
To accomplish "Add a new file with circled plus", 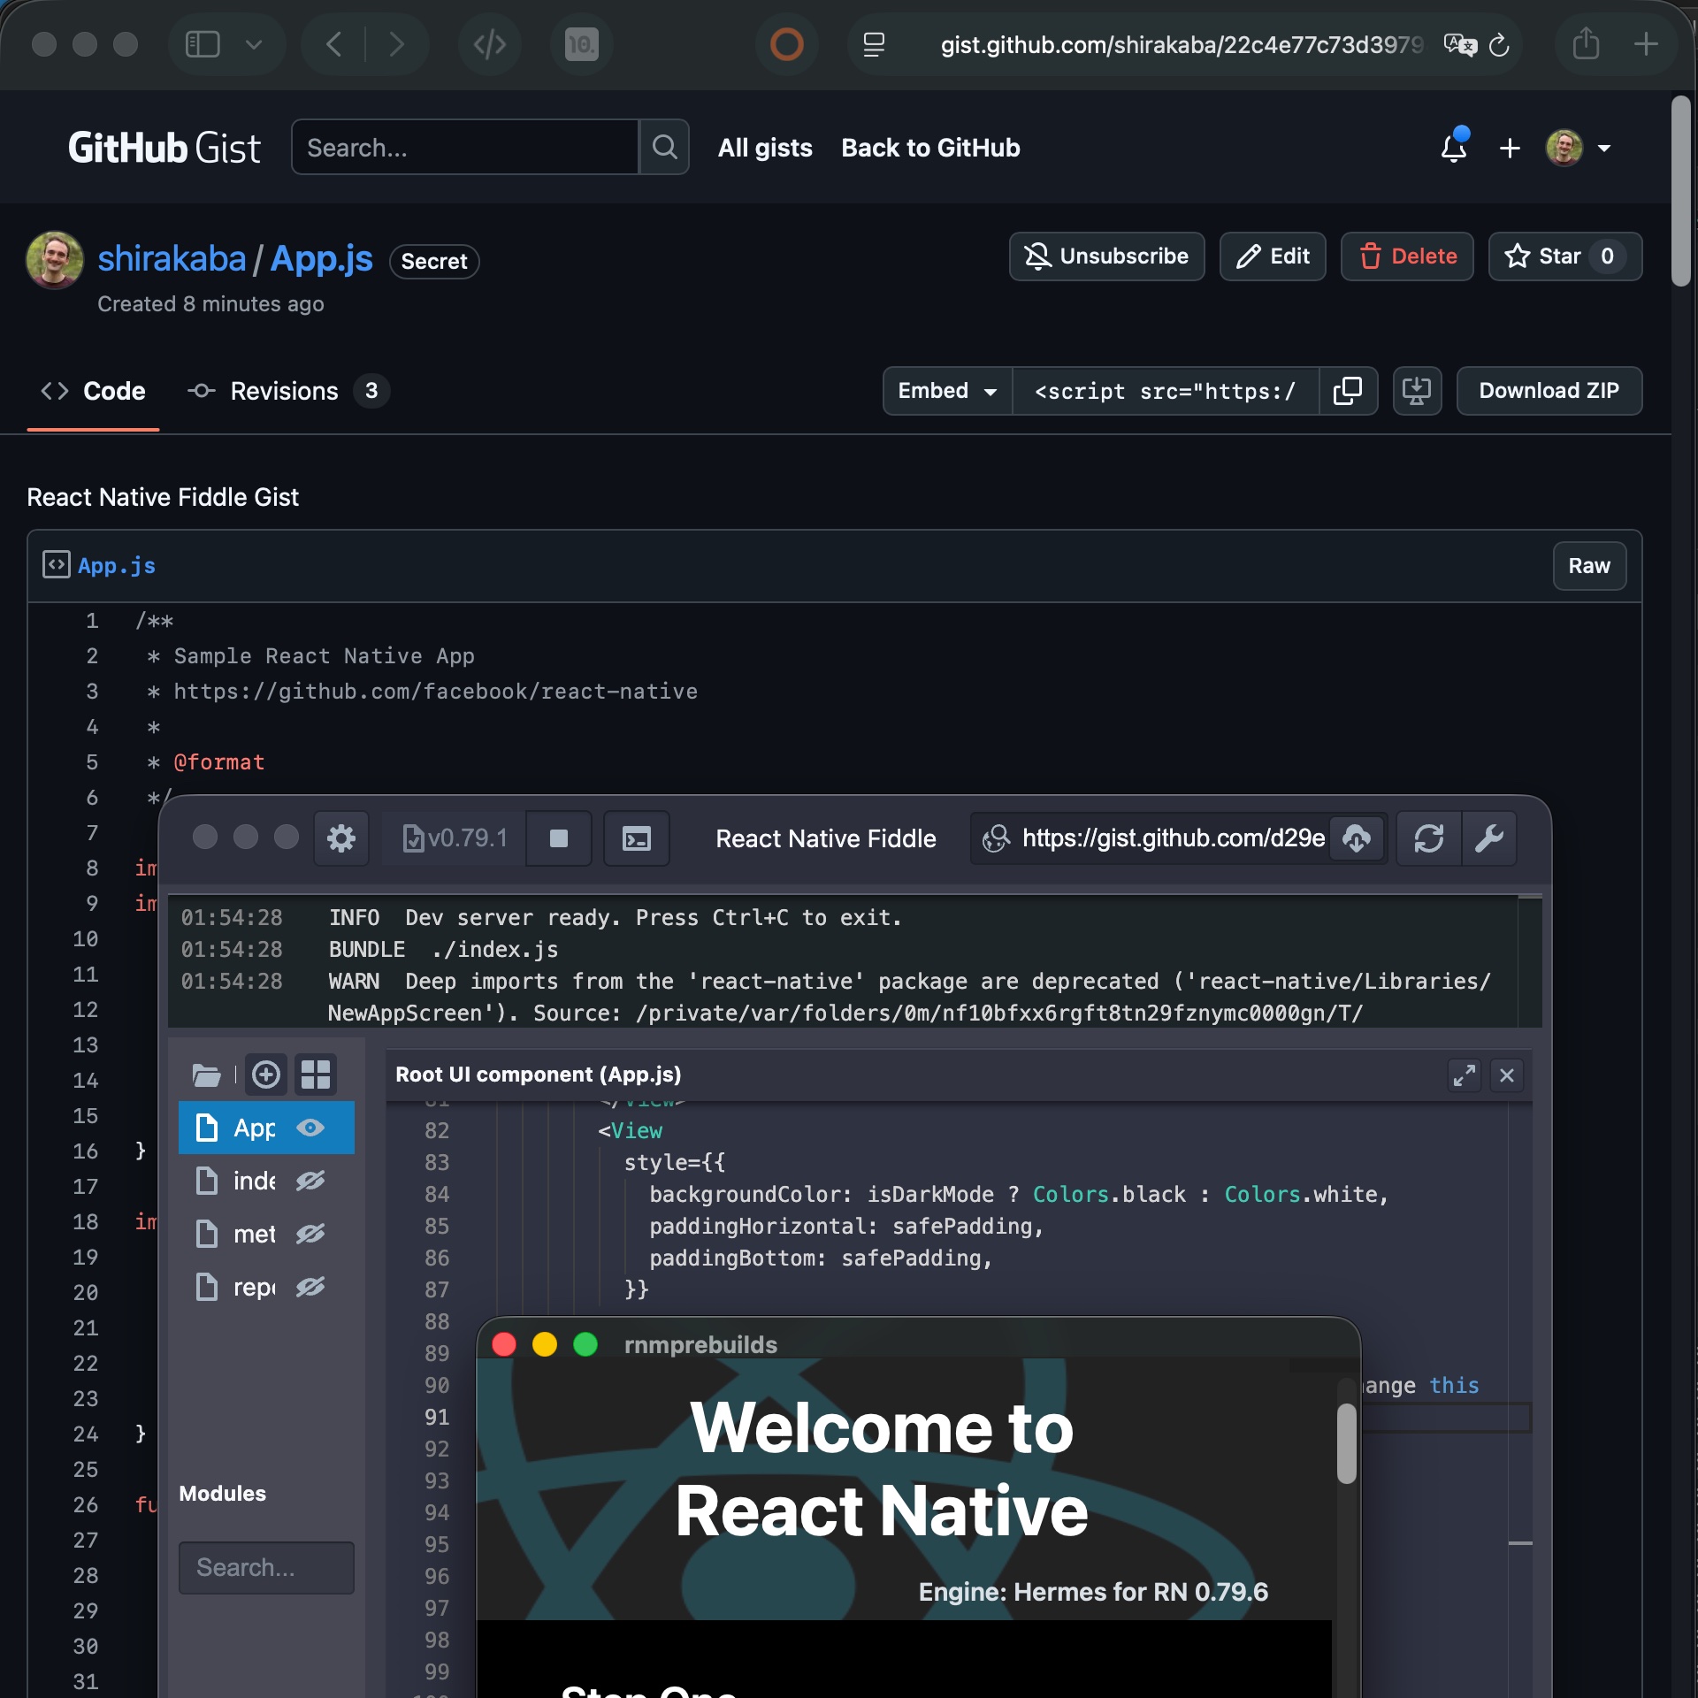I will click(x=266, y=1075).
